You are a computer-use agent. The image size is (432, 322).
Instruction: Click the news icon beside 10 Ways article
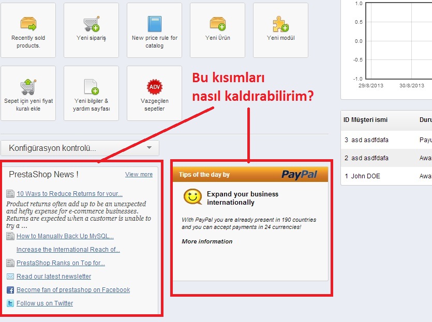10,194
